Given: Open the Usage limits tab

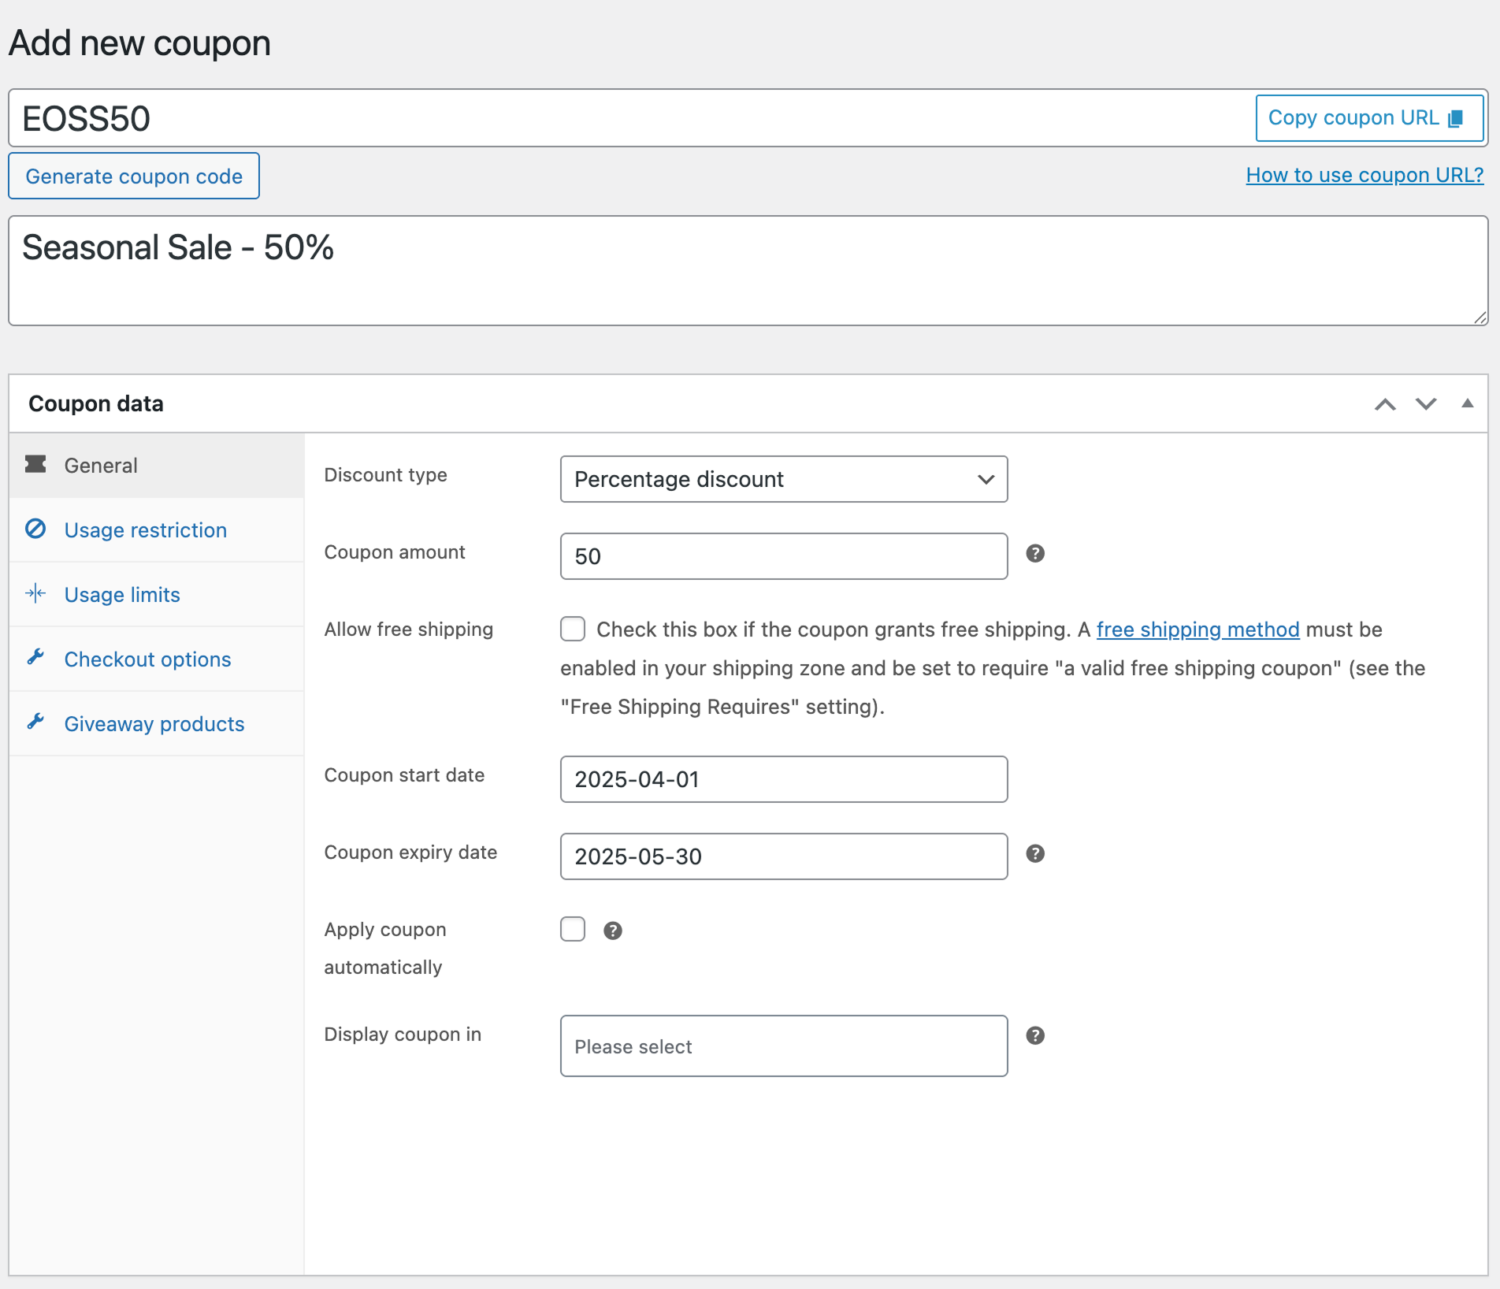Looking at the screenshot, I should click(156, 595).
